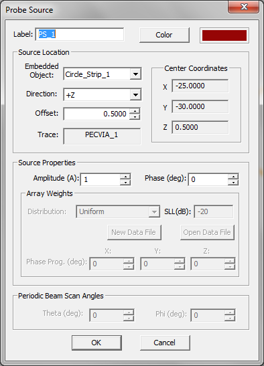Increase the Offset value with up arrow
Screen dimensions: 264x366
pos(135,111)
